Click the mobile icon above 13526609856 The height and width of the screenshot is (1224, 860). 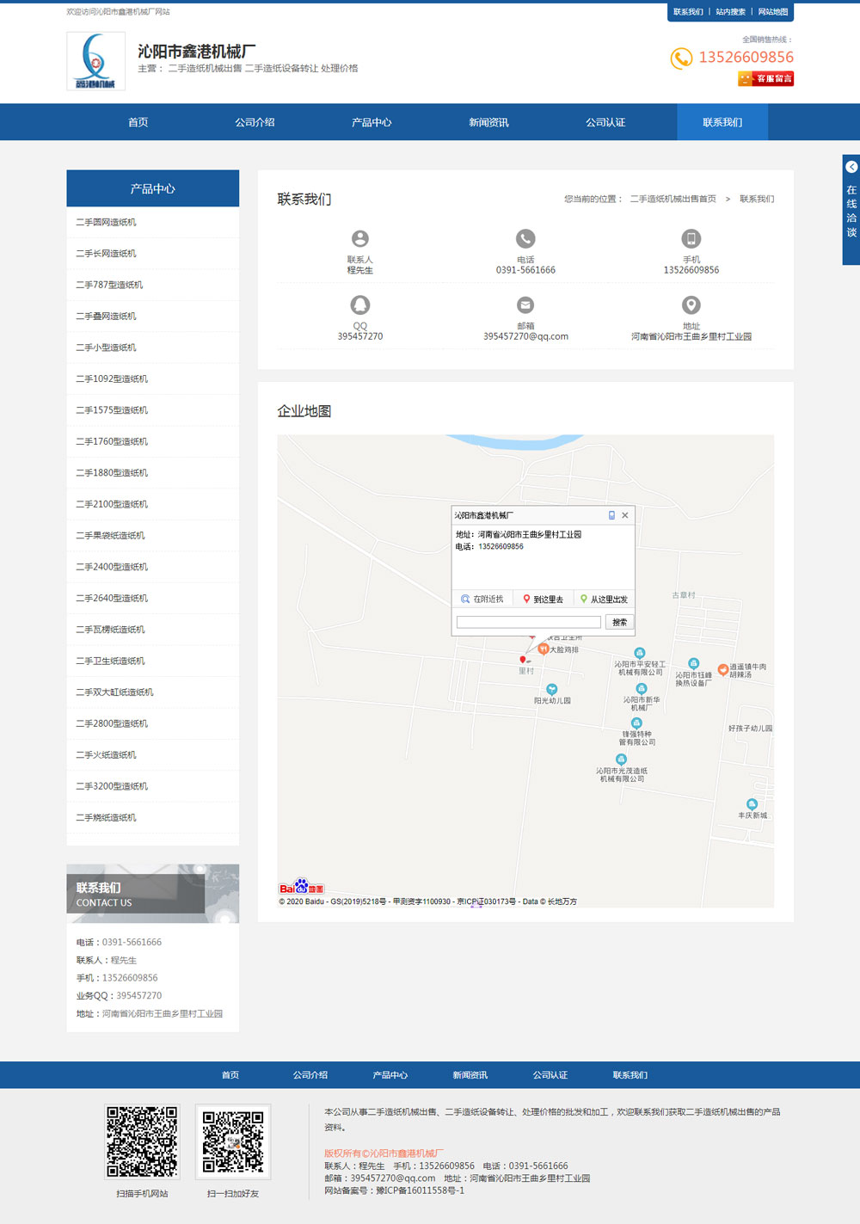pos(691,238)
